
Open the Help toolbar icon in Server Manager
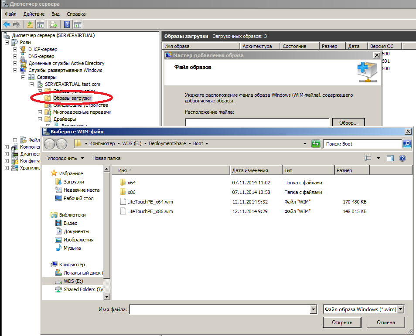click(67, 25)
